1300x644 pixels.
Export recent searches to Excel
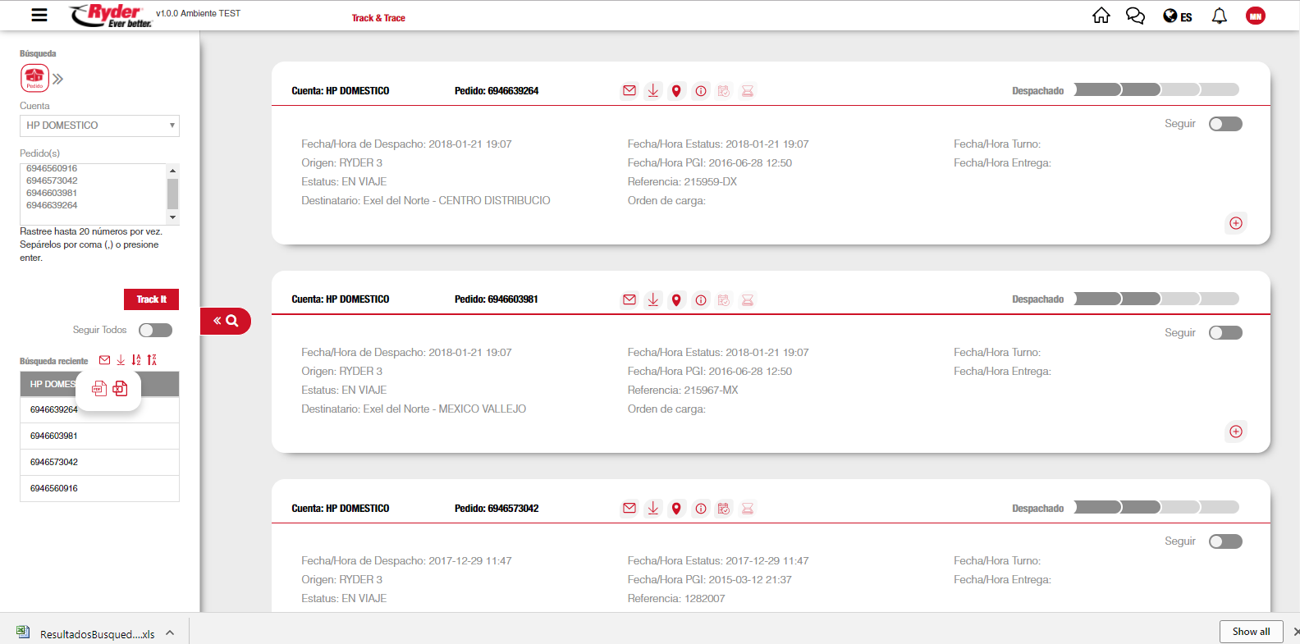pos(120,389)
